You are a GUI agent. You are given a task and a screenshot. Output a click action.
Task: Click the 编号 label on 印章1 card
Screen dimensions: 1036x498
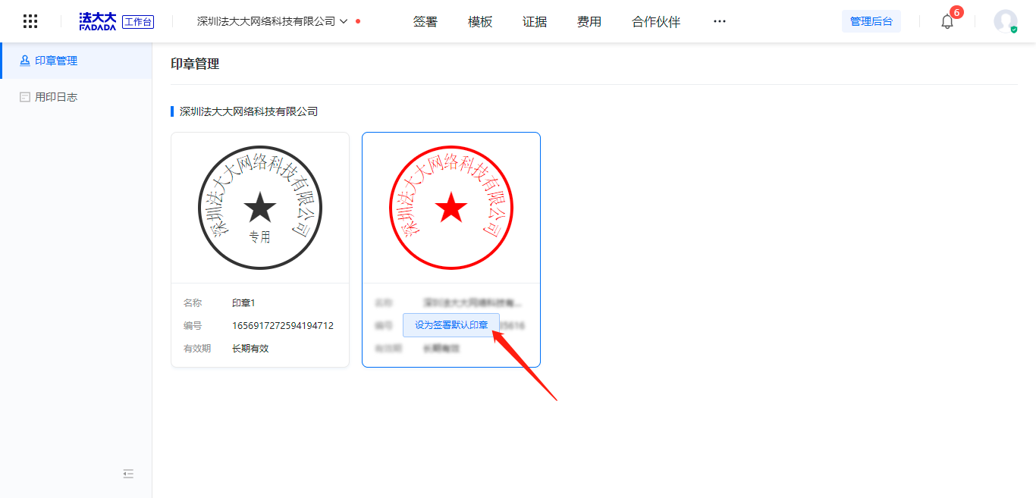tap(193, 326)
